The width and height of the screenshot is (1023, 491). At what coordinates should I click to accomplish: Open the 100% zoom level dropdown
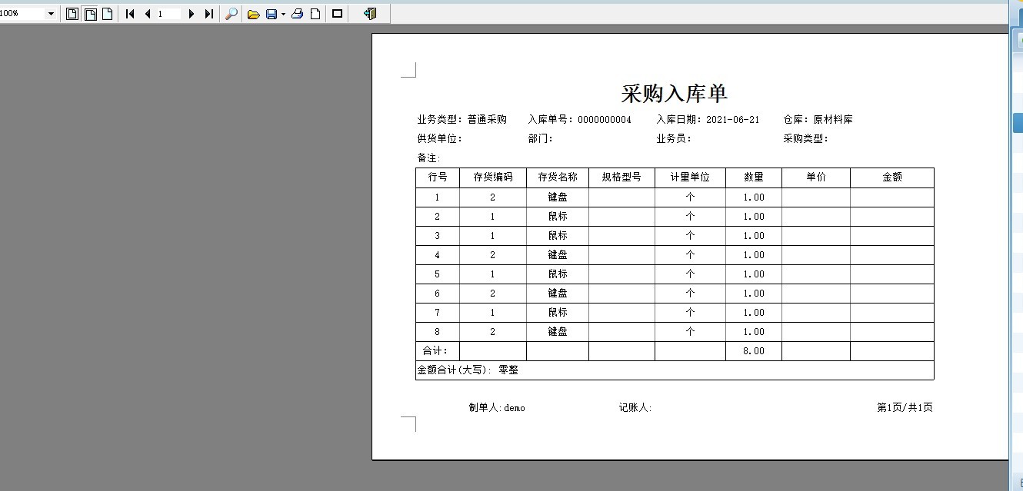click(51, 14)
